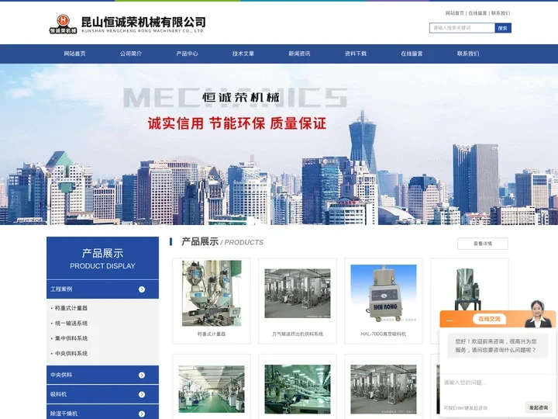Screen dimensions: 558x419
Task: Click the 在线交流 chat title pill
Action: pyautogui.click(x=489, y=319)
